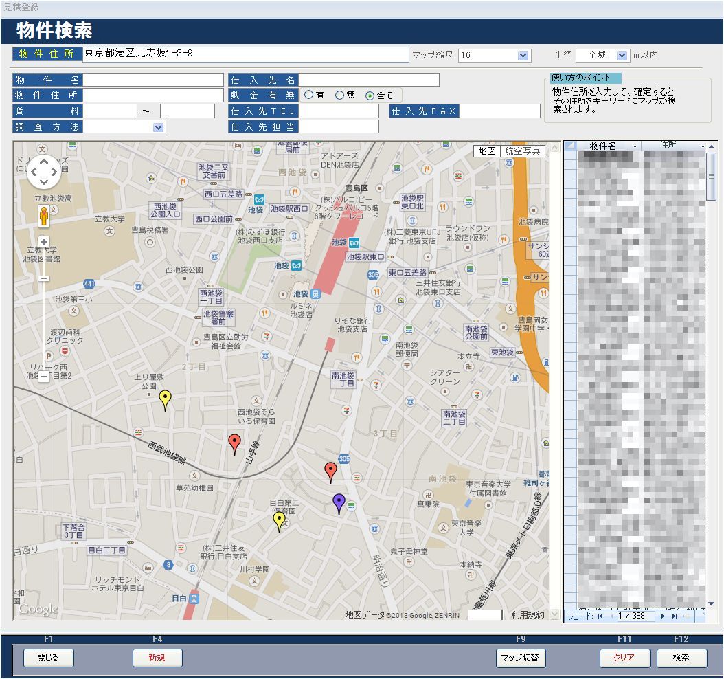Select radio button 有 for 敷金
The width and height of the screenshot is (724, 679).
309,95
